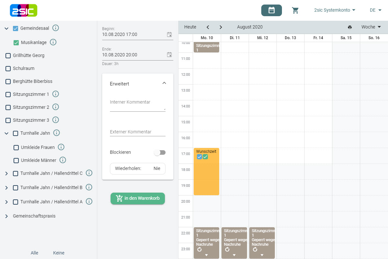This screenshot has height=259, width=388.
Task: Check the Grillhütte Georg checkbox
Action: tap(8, 56)
